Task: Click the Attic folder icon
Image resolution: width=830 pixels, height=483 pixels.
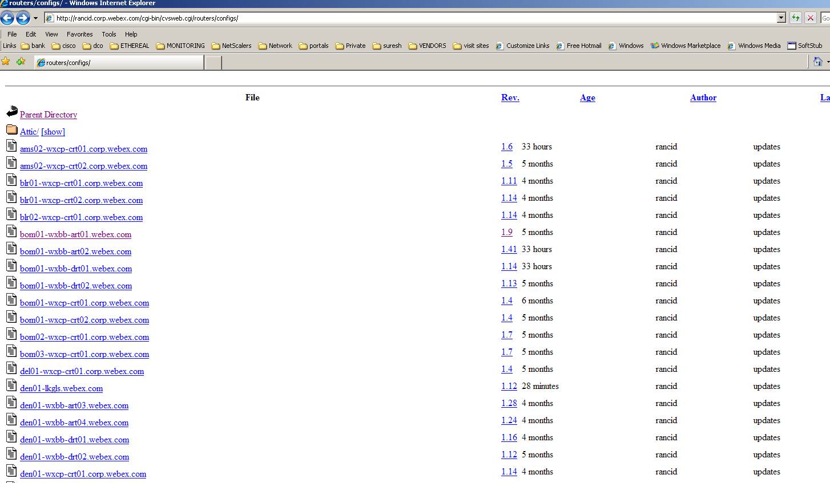Action: (x=12, y=129)
